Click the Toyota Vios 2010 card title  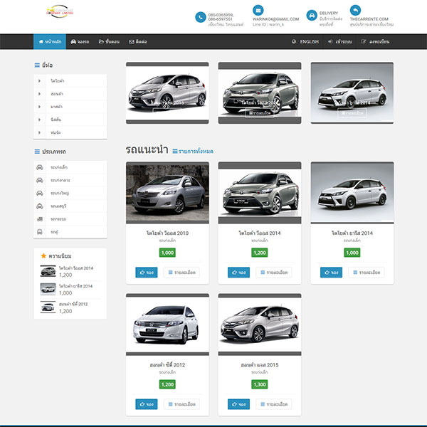(167, 233)
